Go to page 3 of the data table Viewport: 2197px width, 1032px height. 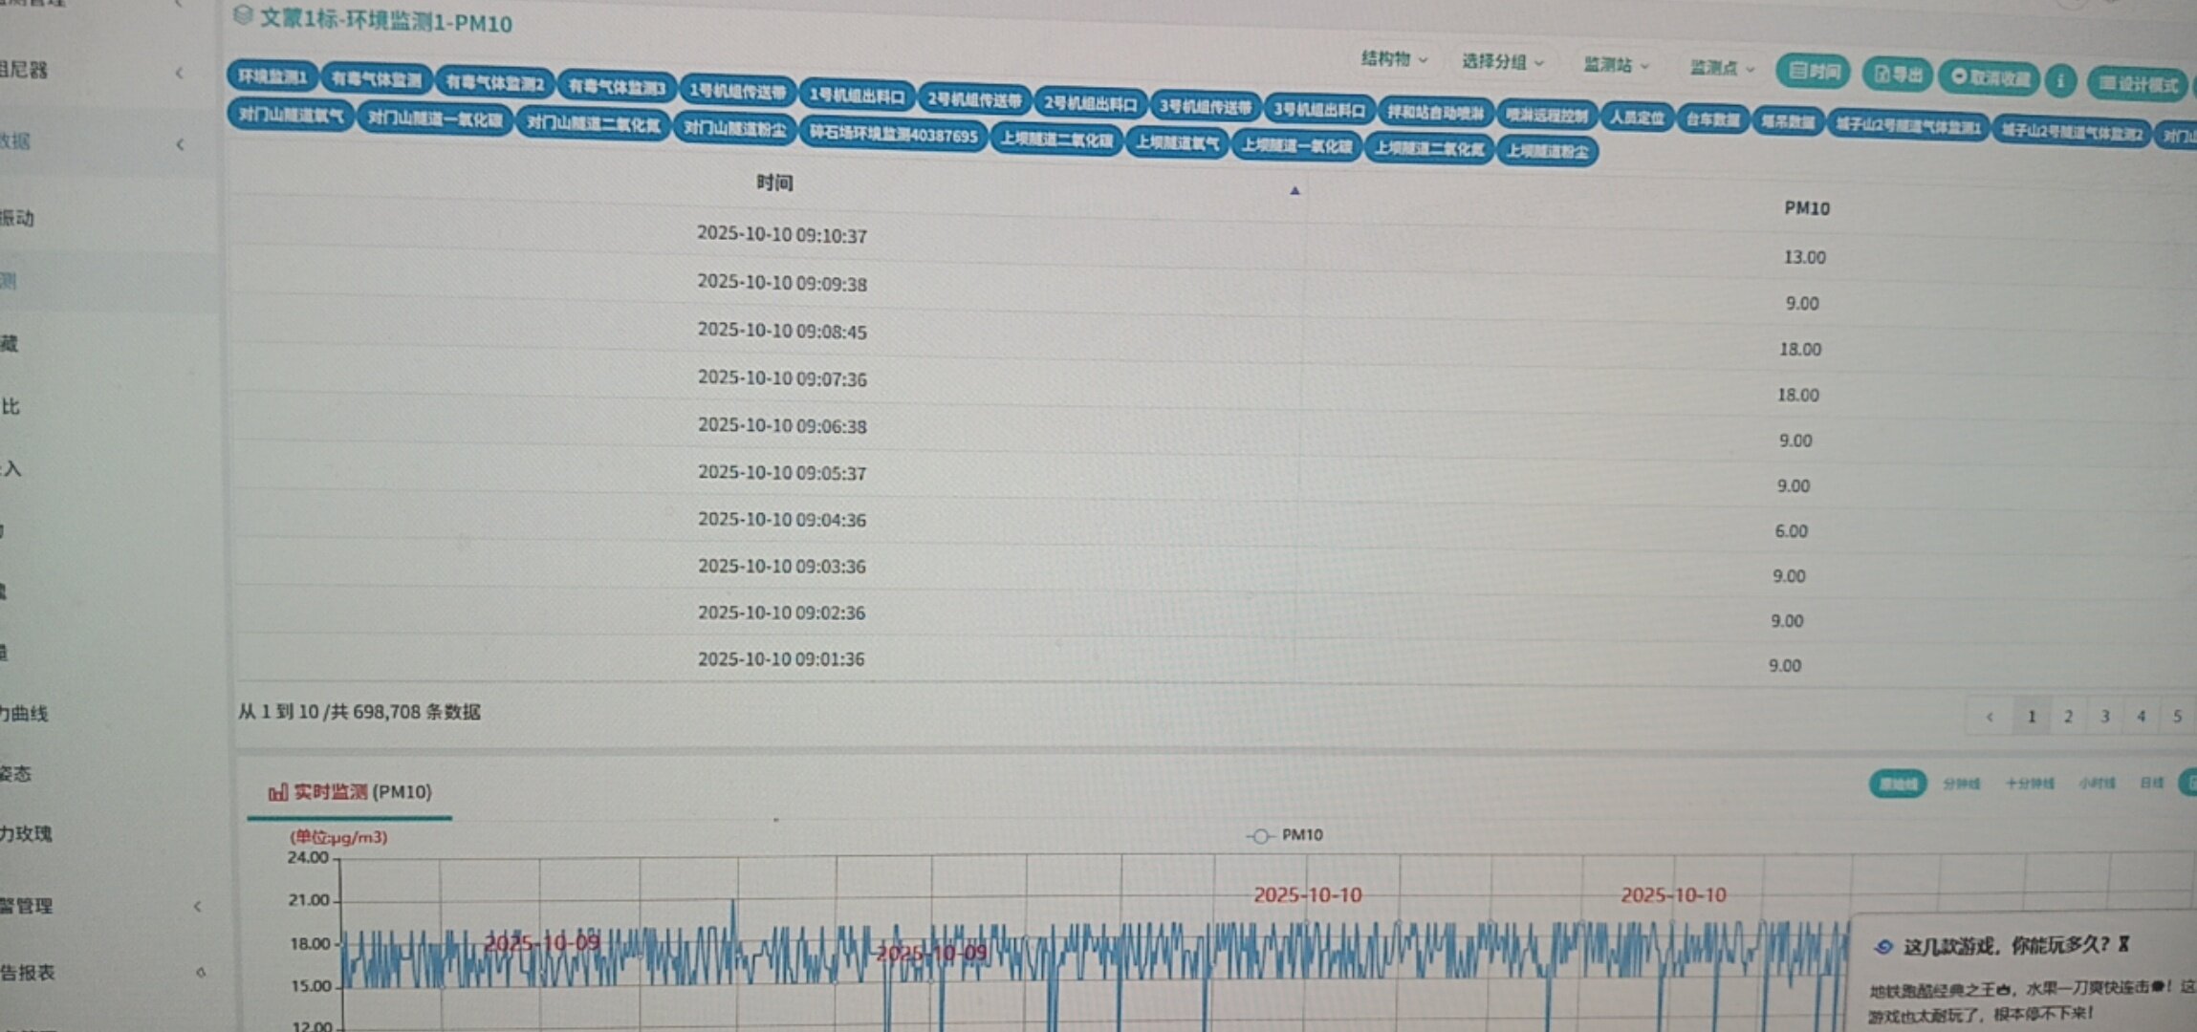(x=2104, y=716)
